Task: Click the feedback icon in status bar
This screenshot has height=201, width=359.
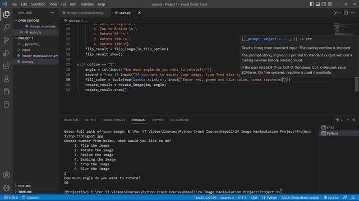Action: coord(345,198)
